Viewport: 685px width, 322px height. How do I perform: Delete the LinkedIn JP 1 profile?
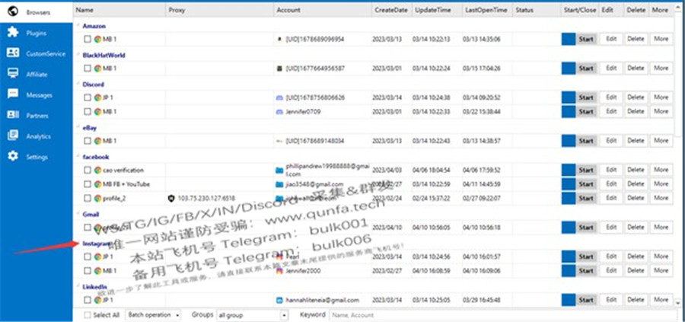point(636,300)
